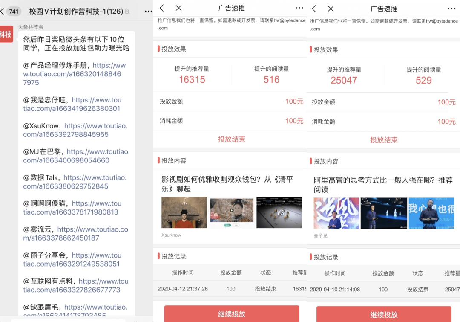Tap the 头条科技君 red avatar
460x322 pixels.
click(6, 34)
